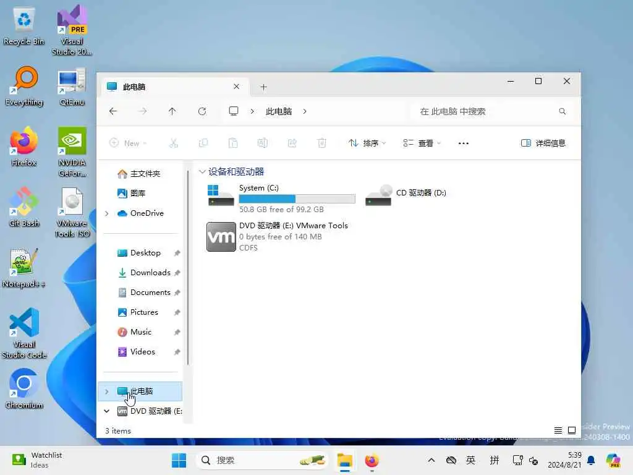This screenshot has height=475, width=633.
Task: Select the NVIDIA GeForce desktop icon
Action: point(72,152)
